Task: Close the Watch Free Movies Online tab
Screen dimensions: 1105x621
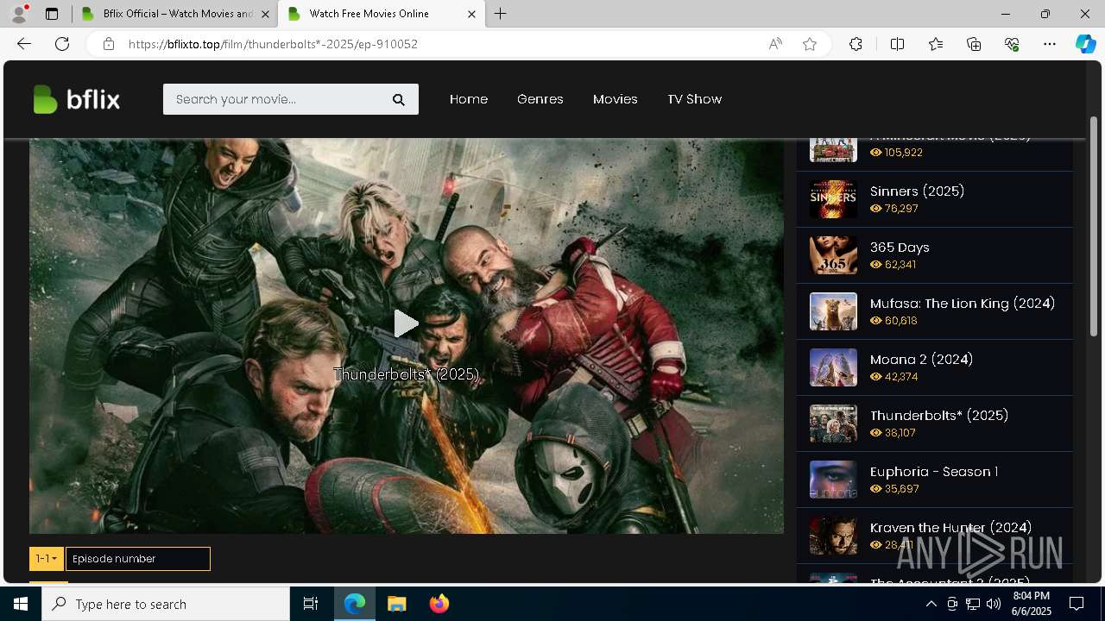Action: click(x=471, y=14)
